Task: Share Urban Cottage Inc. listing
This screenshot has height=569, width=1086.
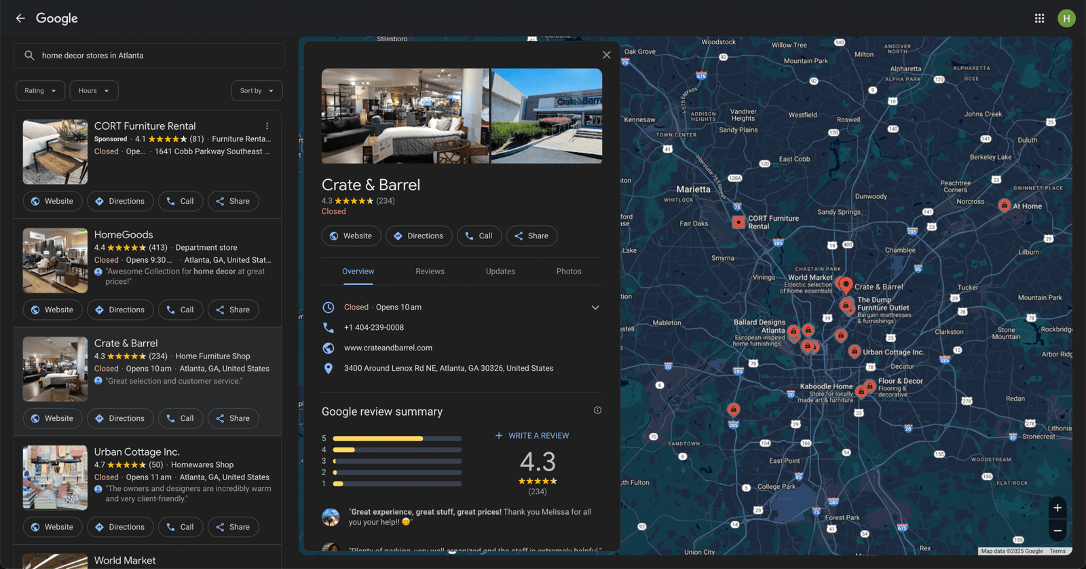Action: pyautogui.click(x=233, y=527)
